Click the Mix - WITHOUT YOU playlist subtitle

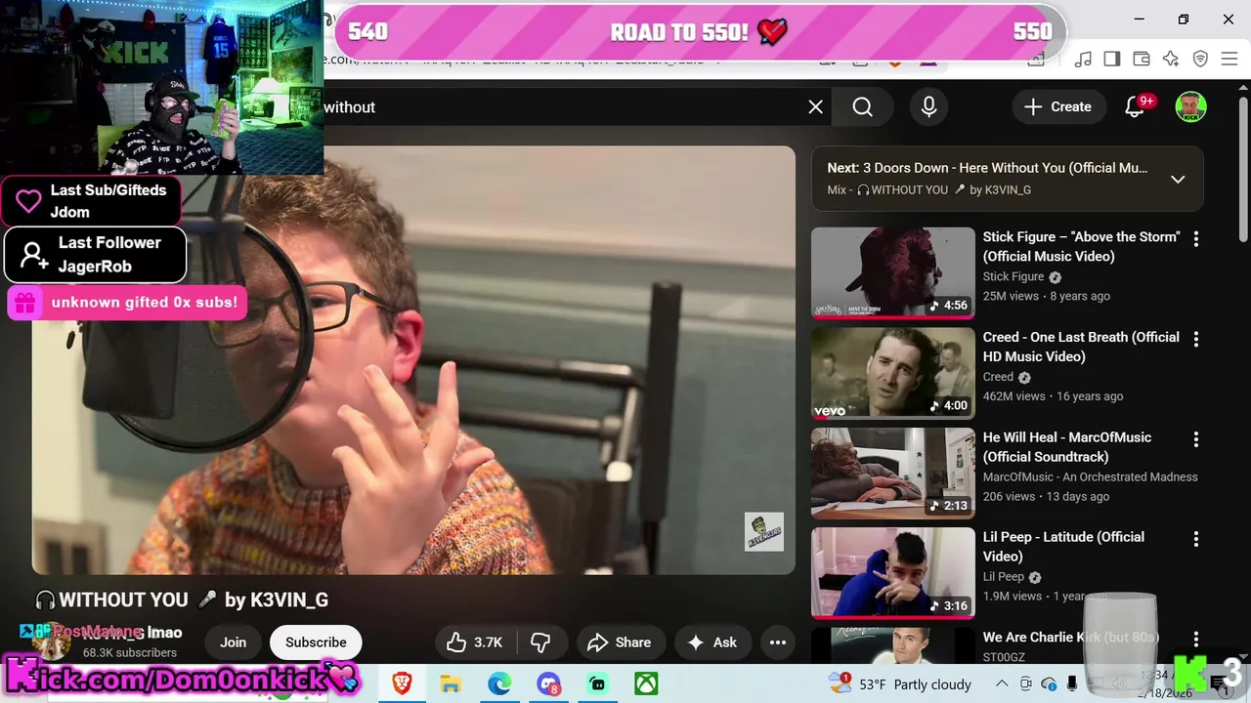pos(928,189)
